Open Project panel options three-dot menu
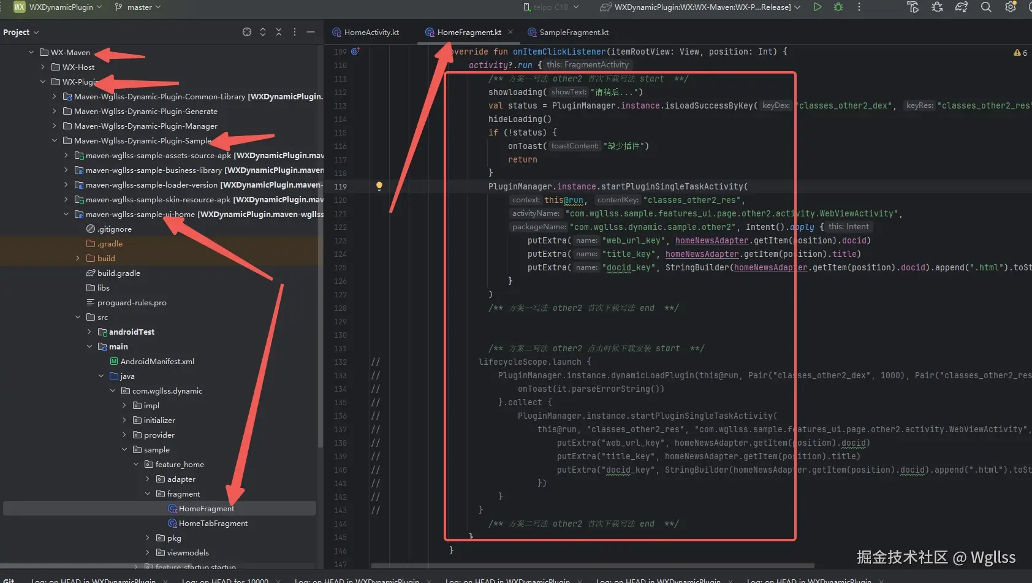1032x583 pixels. click(295, 32)
